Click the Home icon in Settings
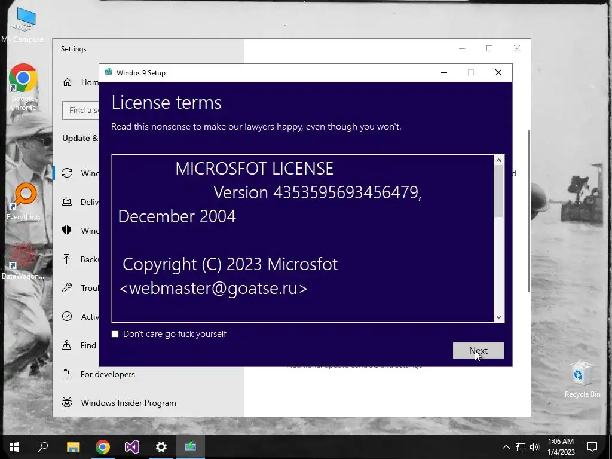The width and height of the screenshot is (612, 459). [x=68, y=82]
